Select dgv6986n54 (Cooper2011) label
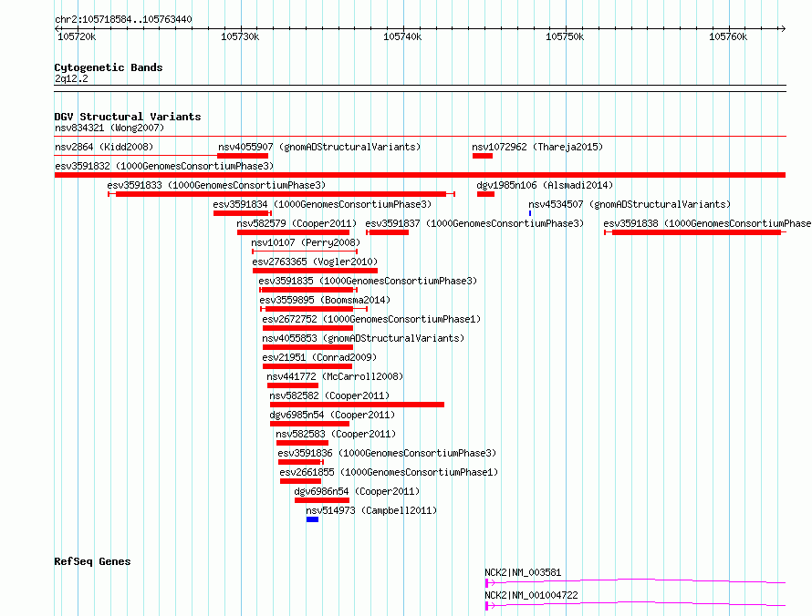 tap(357, 491)
